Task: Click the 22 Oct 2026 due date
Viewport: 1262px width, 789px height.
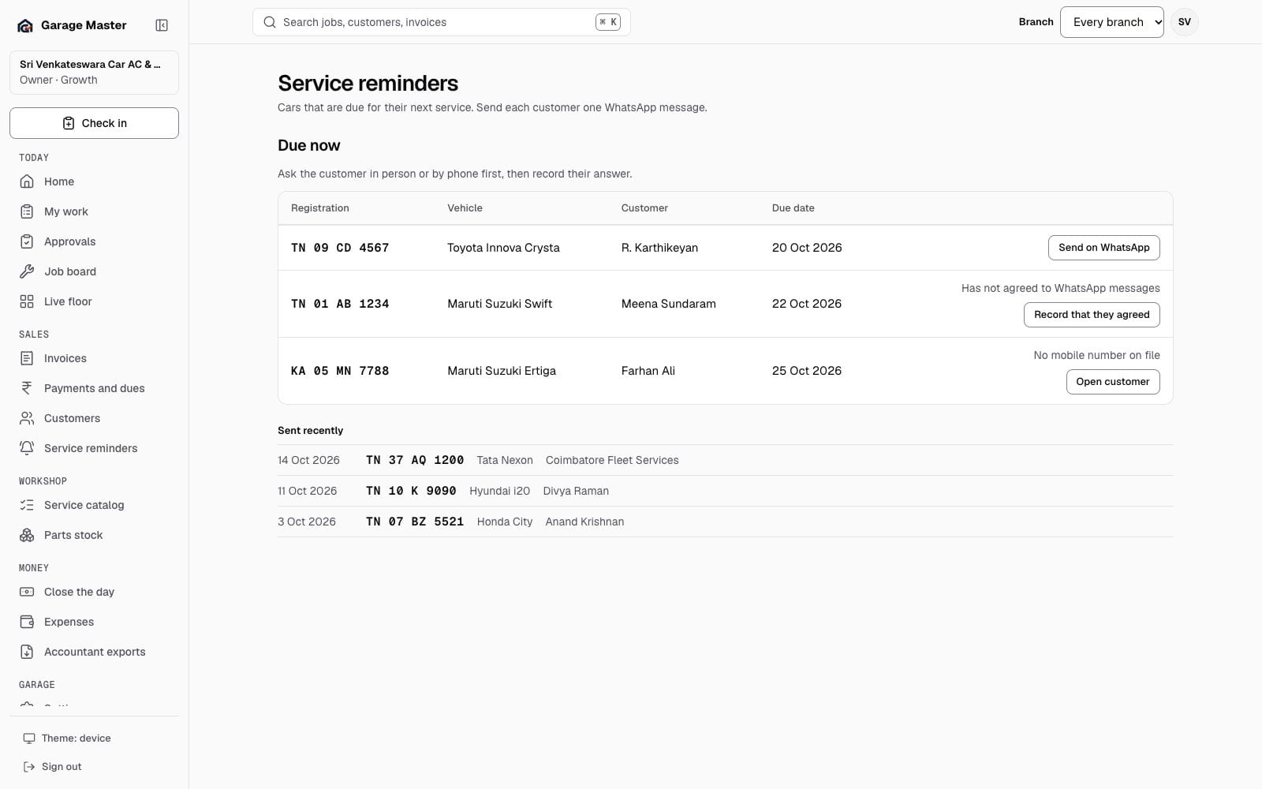Action: tap(807, 304)
